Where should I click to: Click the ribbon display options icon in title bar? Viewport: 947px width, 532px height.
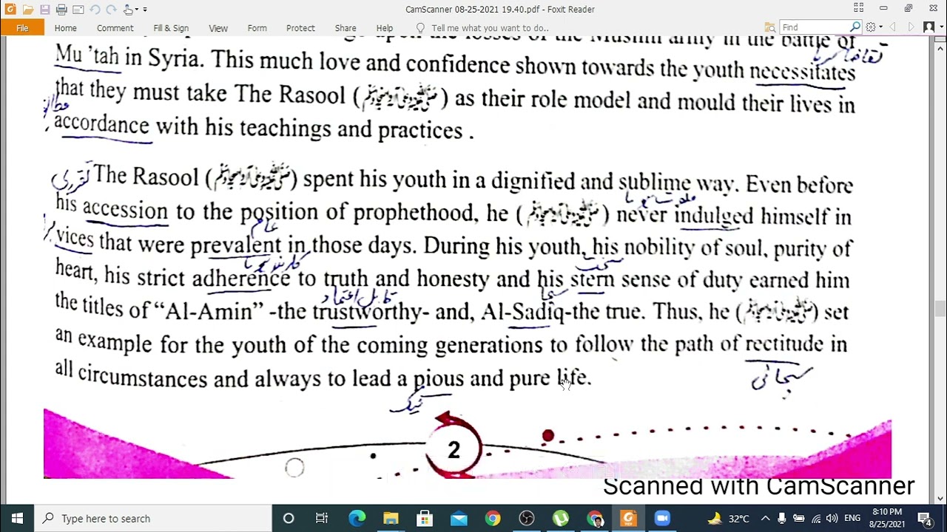click(x=858, y=9)
